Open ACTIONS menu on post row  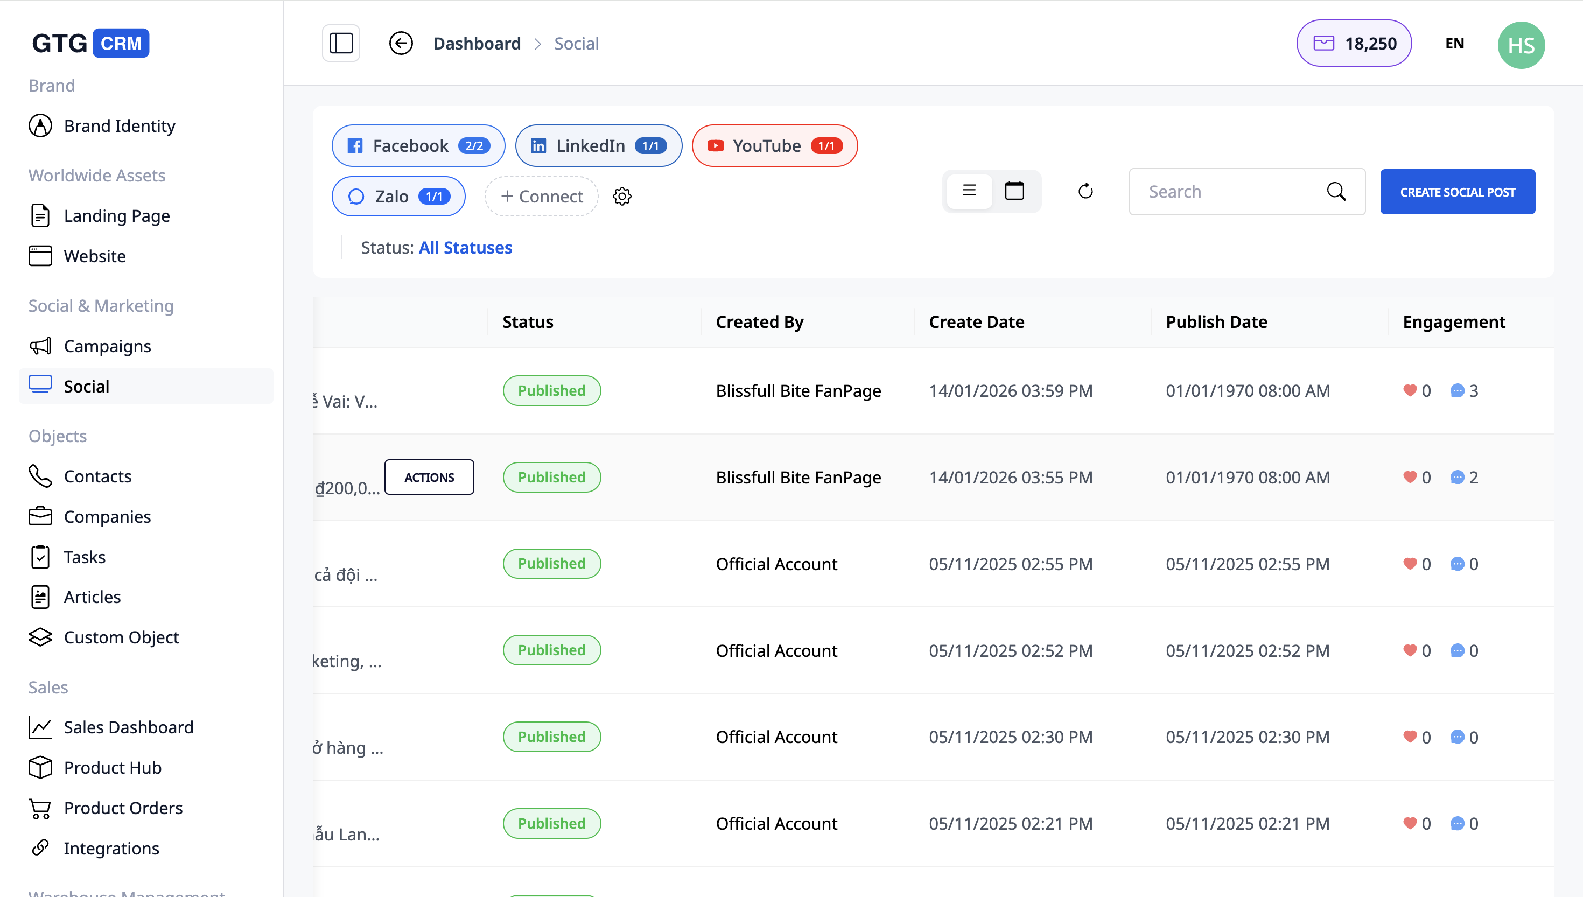(x=429, y=477)
